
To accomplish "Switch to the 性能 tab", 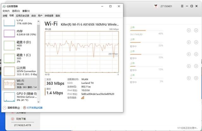I will [x=11, y=16].
